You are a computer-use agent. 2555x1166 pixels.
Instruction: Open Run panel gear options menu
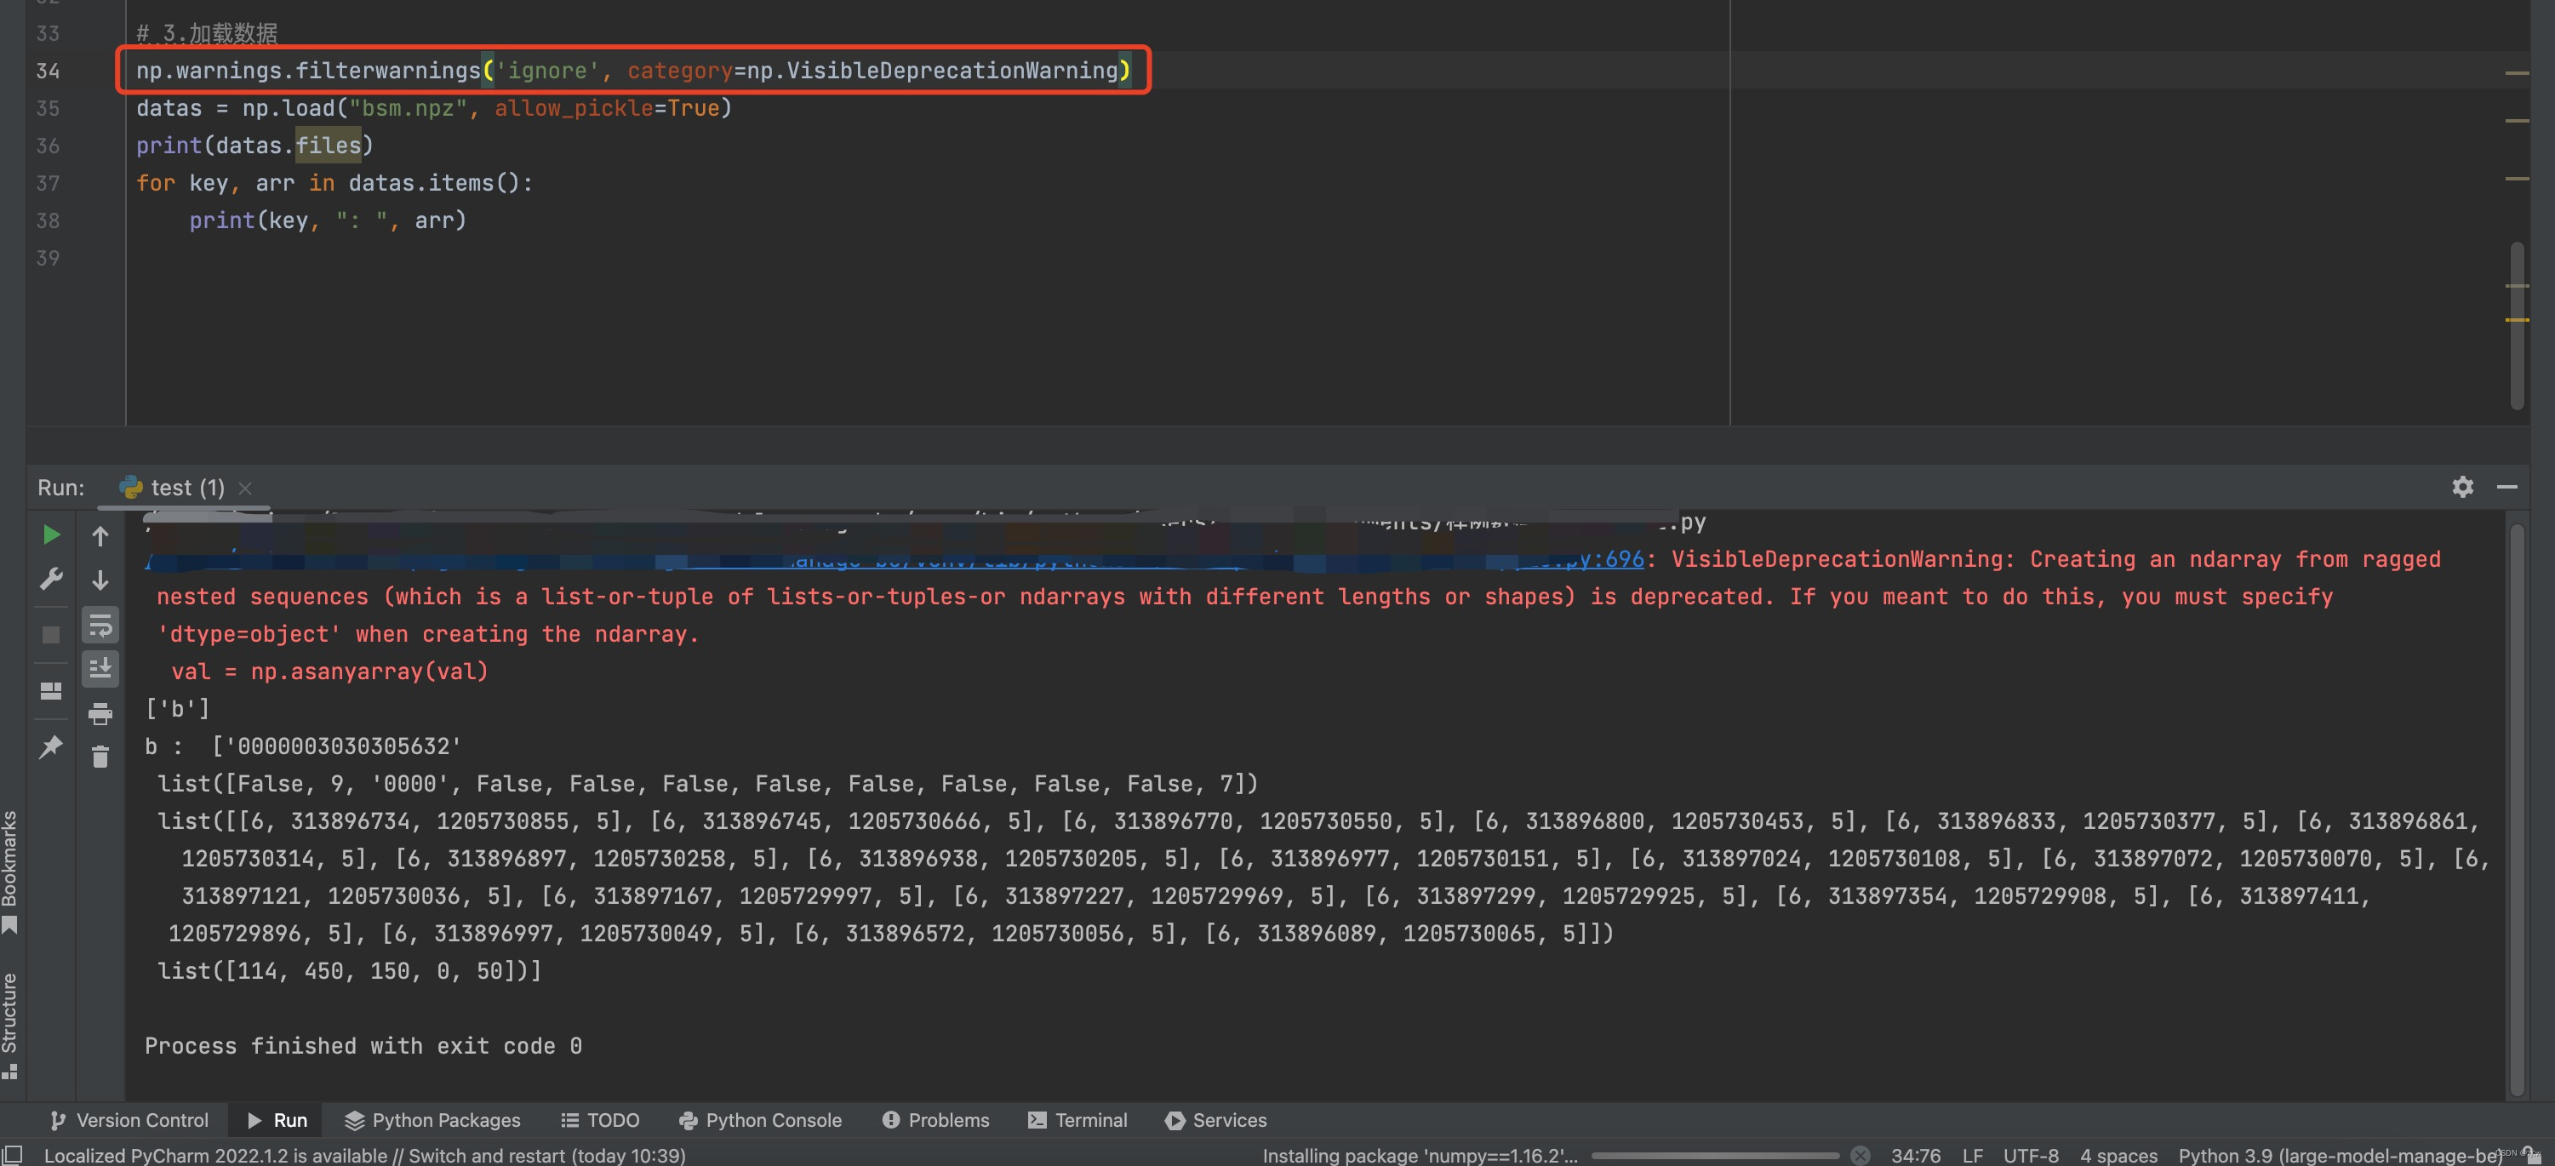pyautogui.click(x=2461, y=487)
